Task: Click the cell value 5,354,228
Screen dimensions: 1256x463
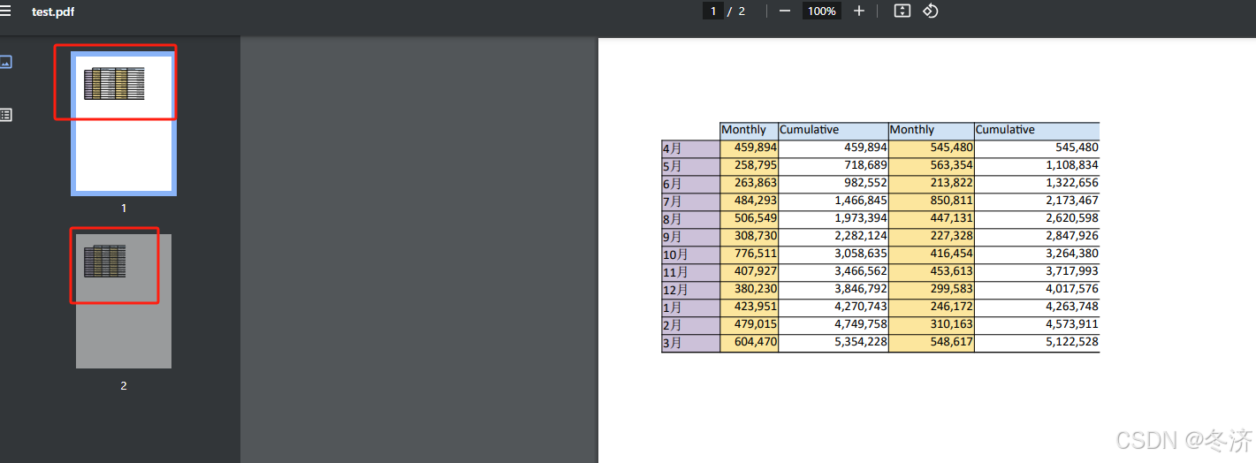Action: coord(861,342)
